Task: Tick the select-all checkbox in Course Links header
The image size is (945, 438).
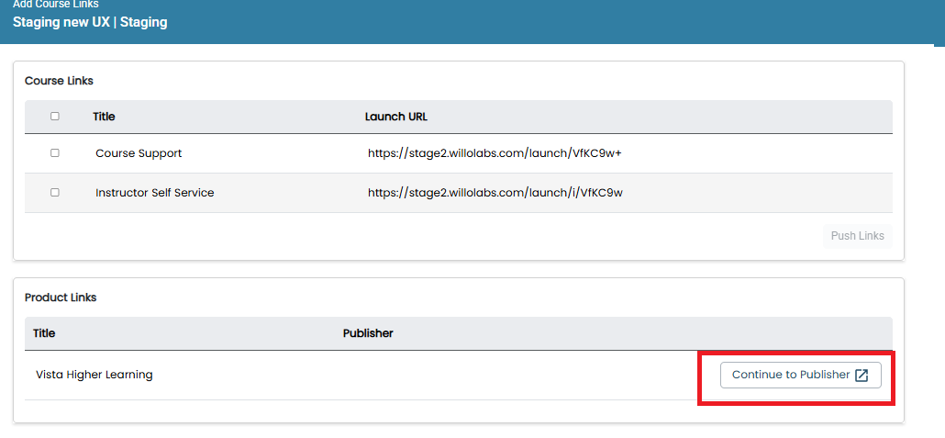Action: (x=55, y=117)
